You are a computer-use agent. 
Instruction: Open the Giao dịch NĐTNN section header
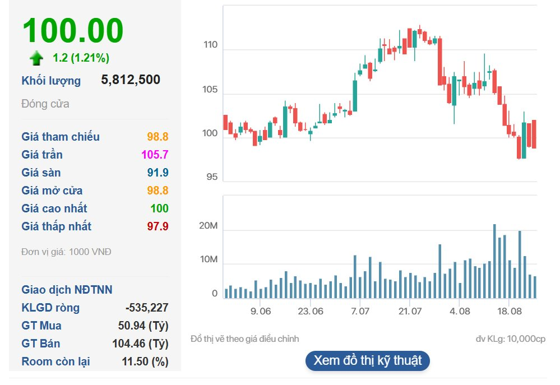[66, 290]
